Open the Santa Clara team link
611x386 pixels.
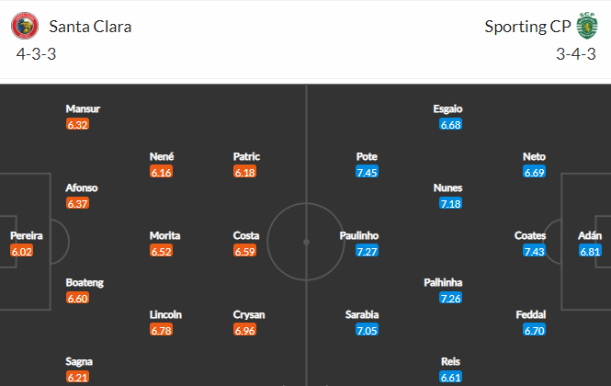click(x=92, y=27)
